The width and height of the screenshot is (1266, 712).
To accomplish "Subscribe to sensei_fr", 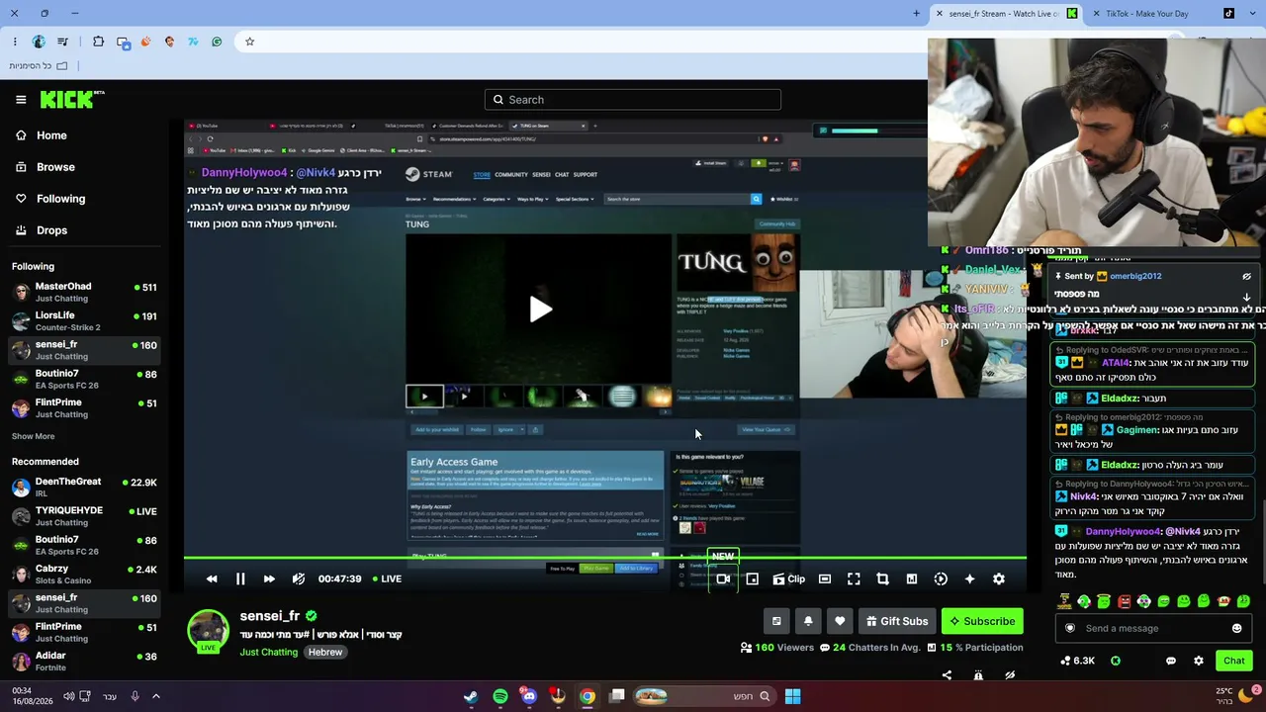I will click(x=982, y=621).
